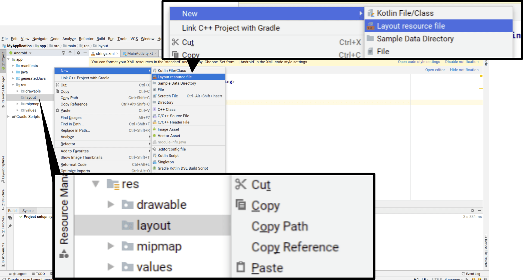523x280 pixels.
Task: Click Open code style settings link
Action: (x=419, y=62)
